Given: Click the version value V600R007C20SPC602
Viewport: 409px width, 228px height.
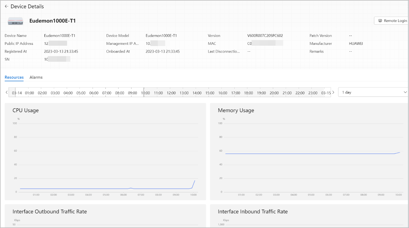Looking at the screenshot, I should coord(265,36).
